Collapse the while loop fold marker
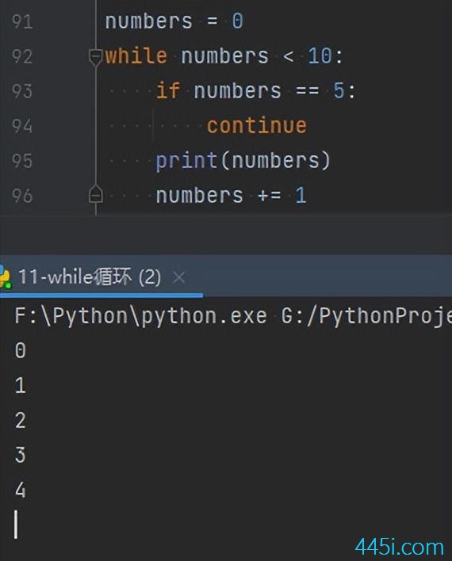This screenshot has height=561, width=452. point(96,57)
